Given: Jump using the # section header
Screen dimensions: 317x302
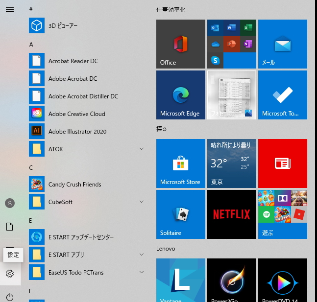Looking at the screenshot, I should [x=31, y=9].
